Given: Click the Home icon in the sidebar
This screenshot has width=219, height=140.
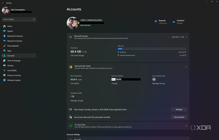Looking at the screenshot, I should (5, 26).
